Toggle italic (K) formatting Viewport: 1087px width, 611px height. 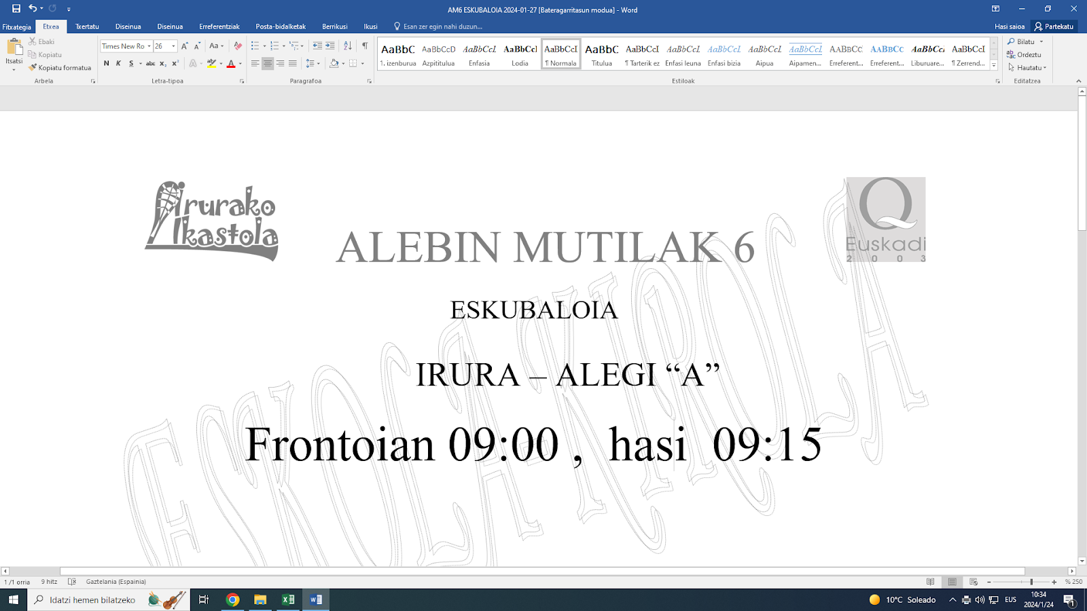118,64
